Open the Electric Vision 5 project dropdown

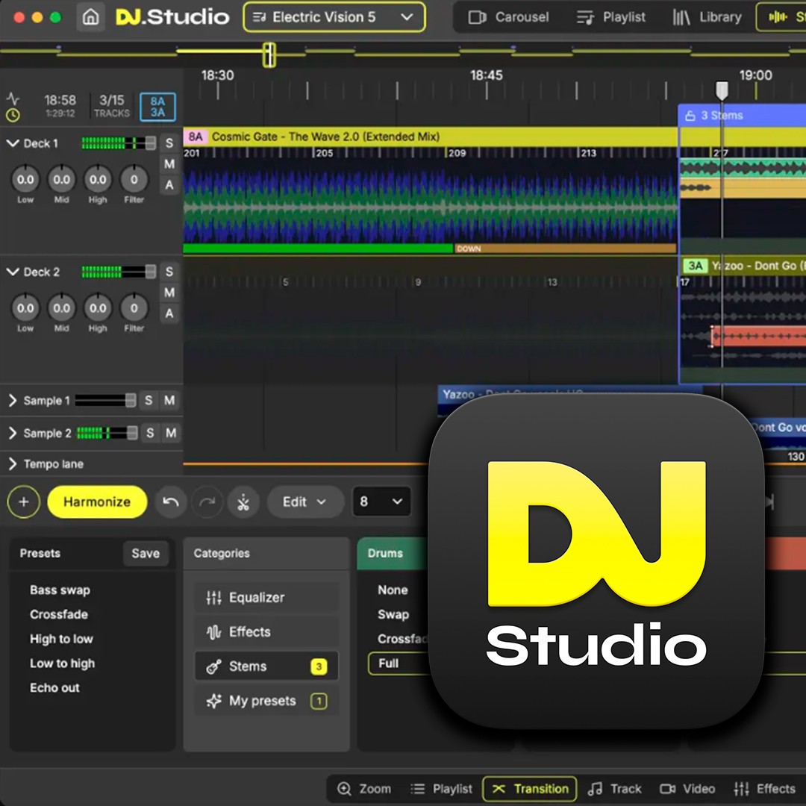pyautogui.click(x=334, y=17)
